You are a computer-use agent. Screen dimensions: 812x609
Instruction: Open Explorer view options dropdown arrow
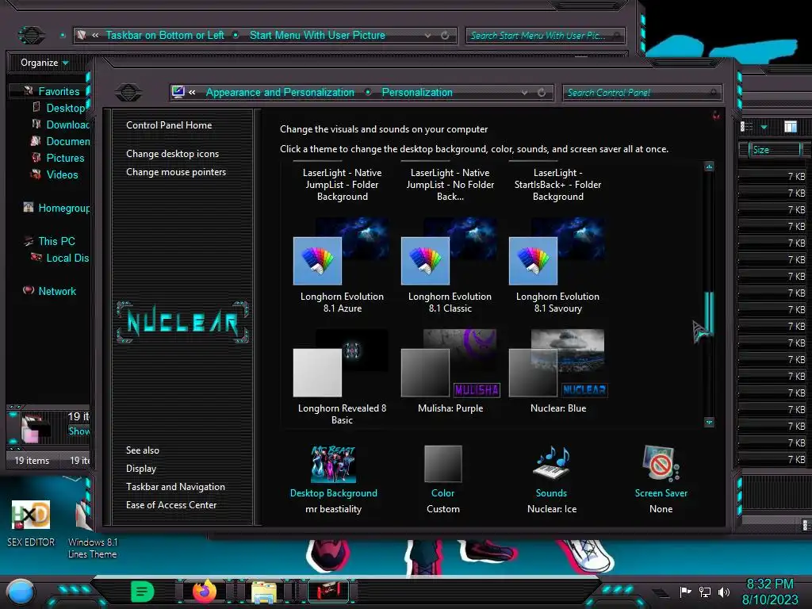(x=764, y=127)
